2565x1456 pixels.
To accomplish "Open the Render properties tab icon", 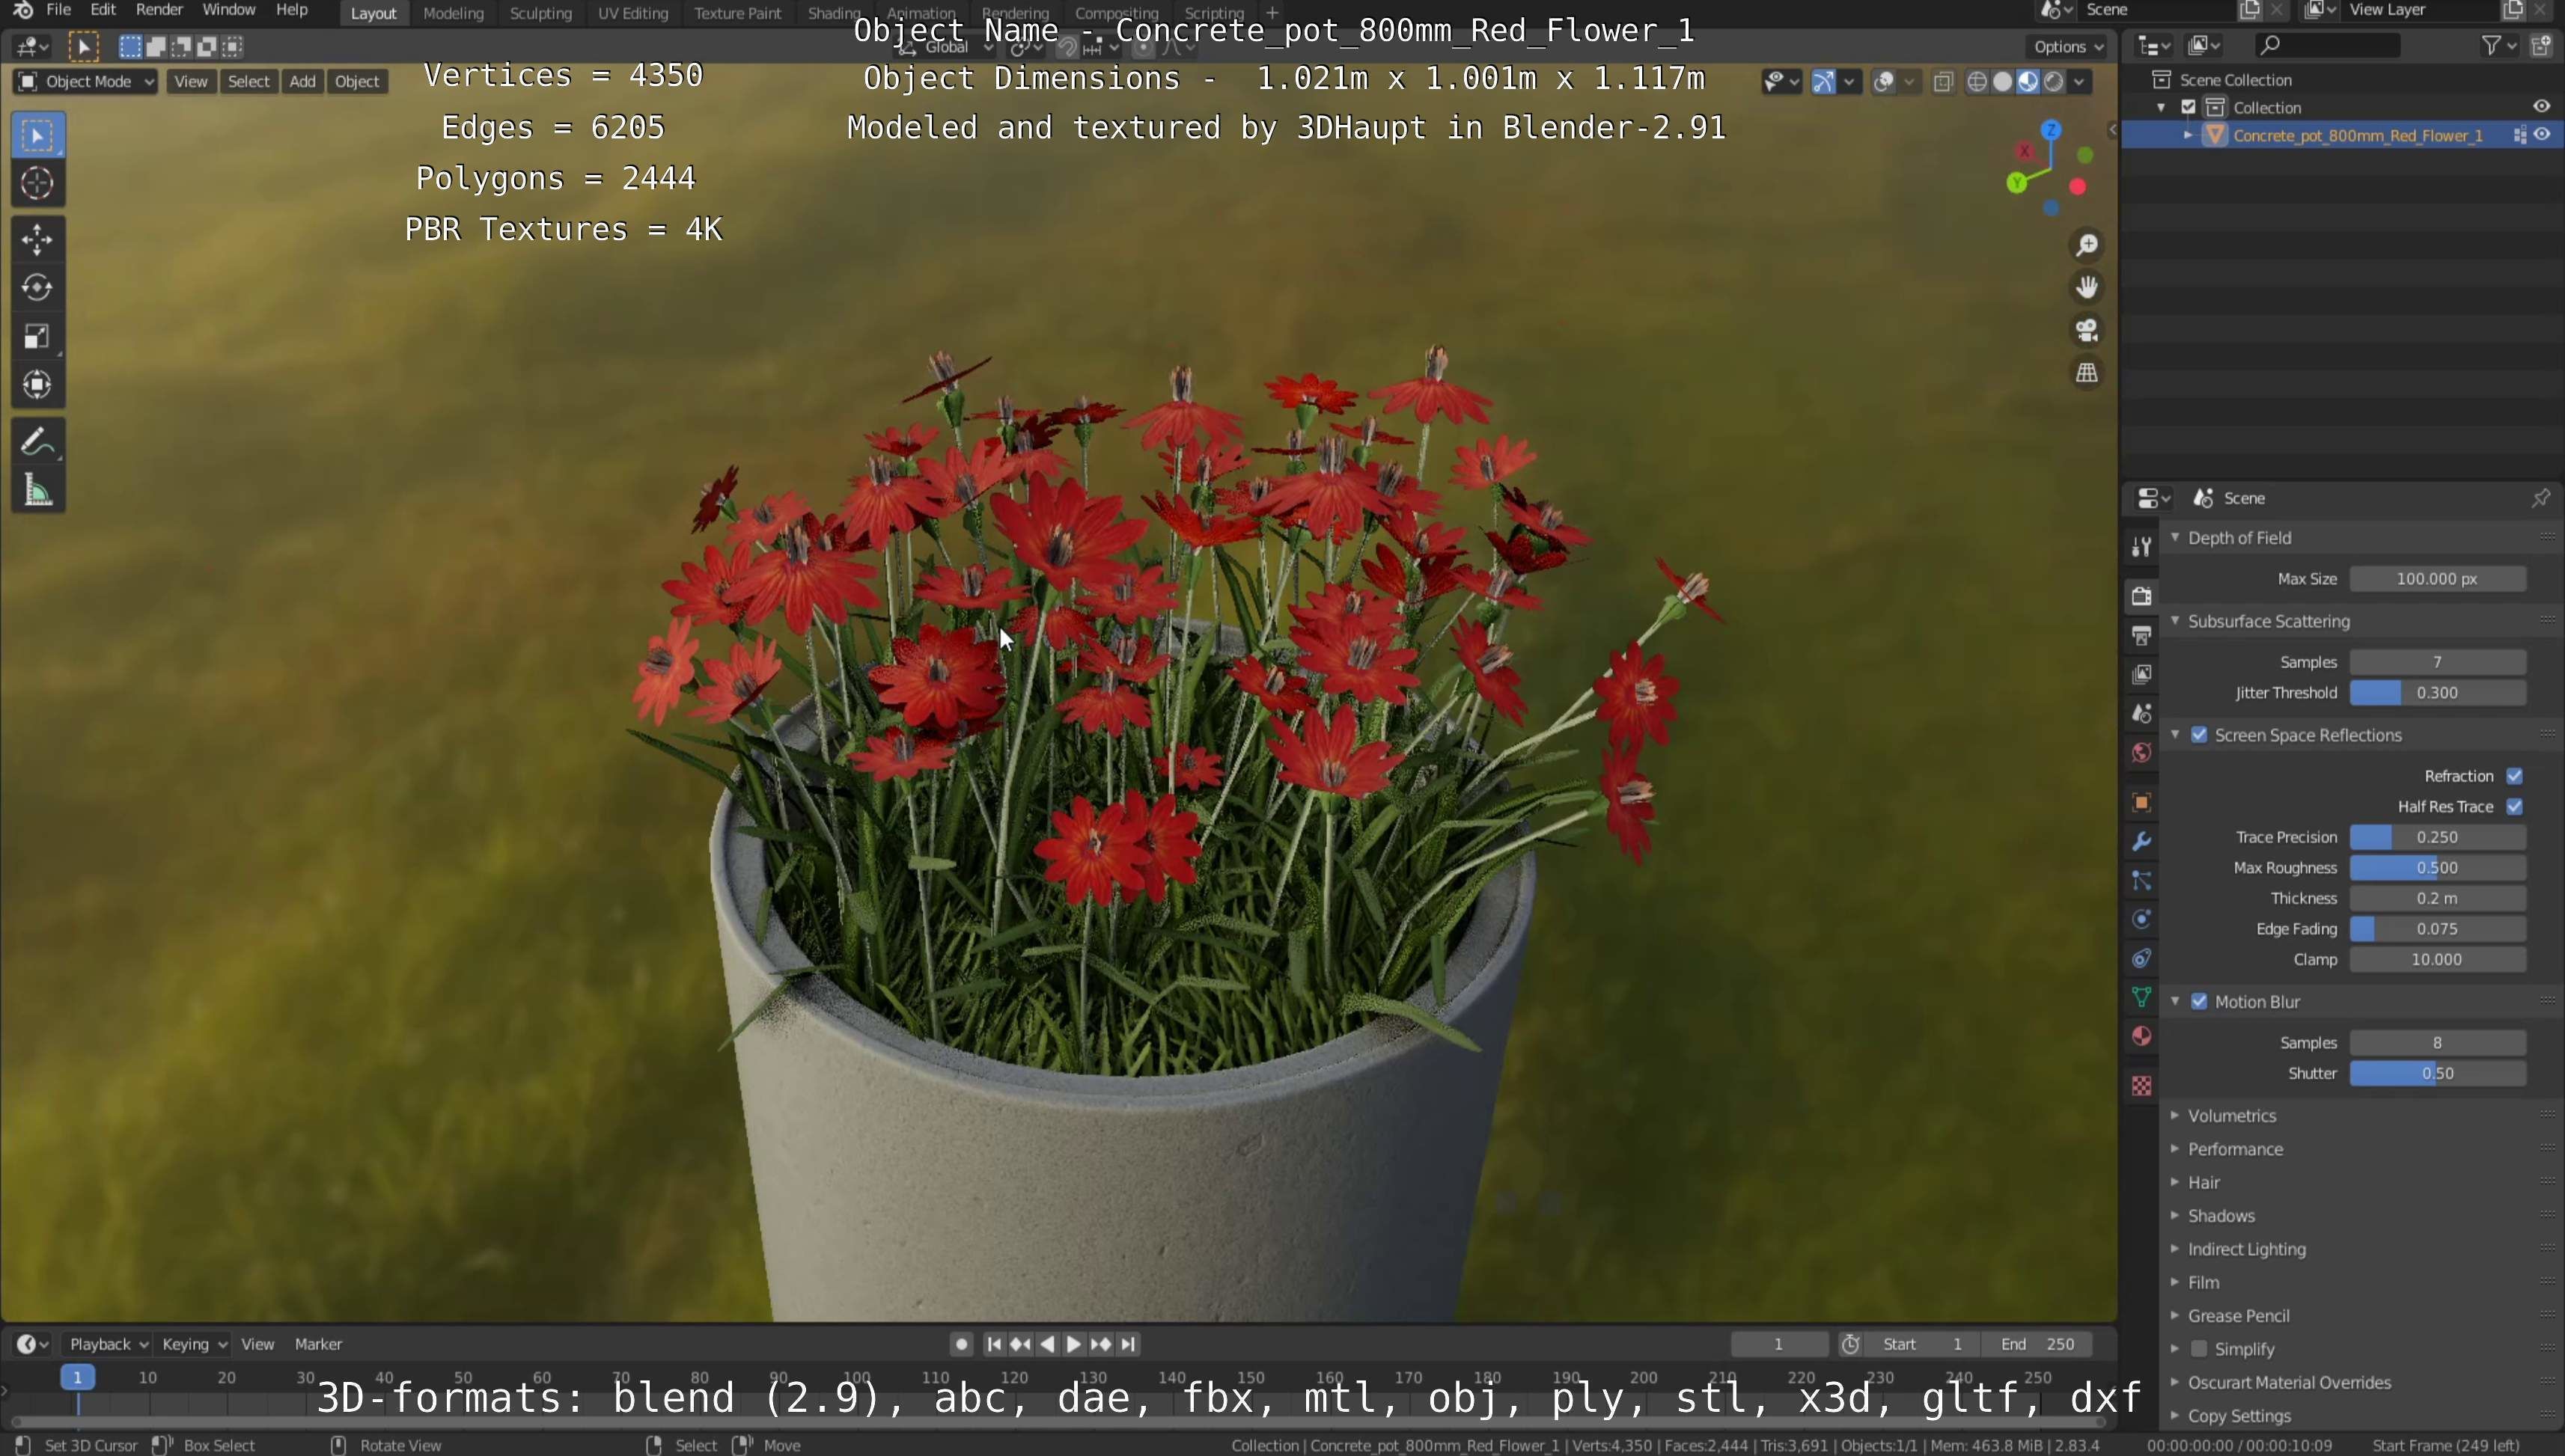I will (2141, 595).
